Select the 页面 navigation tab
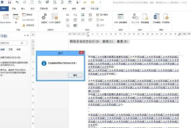 [10, 49]
